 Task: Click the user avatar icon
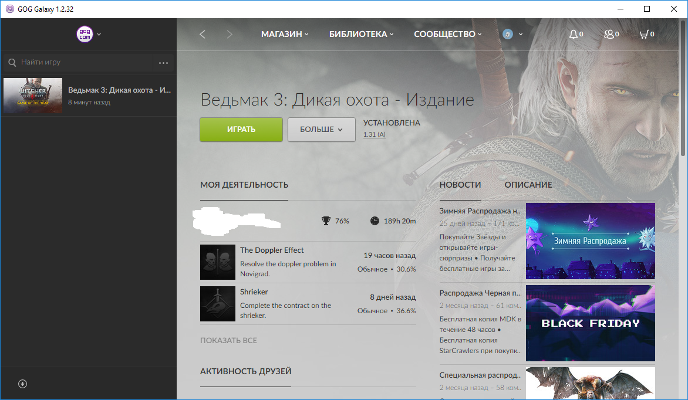coord(508,34)
